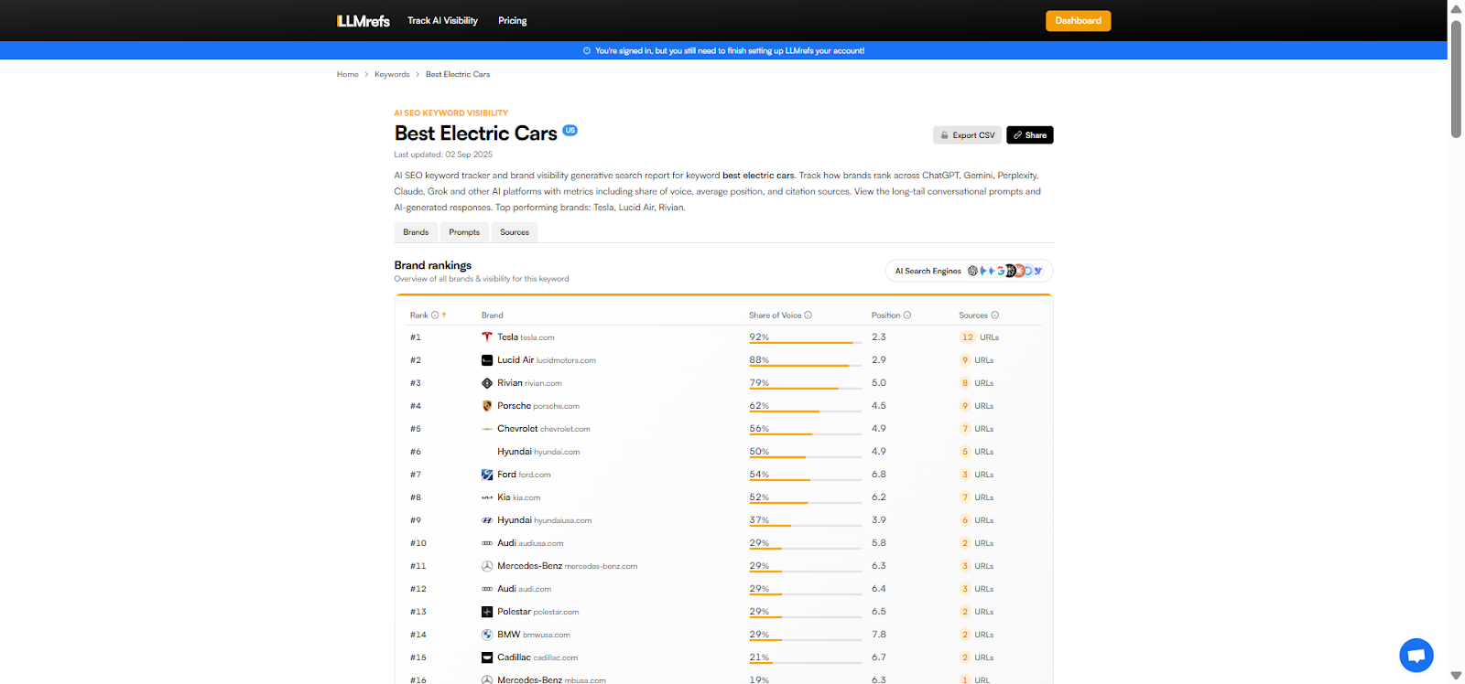Click Tesla's 92% share of voice bar
Image resolution: width=1465 pixels, height=684 pixels.
coord(801,342)
